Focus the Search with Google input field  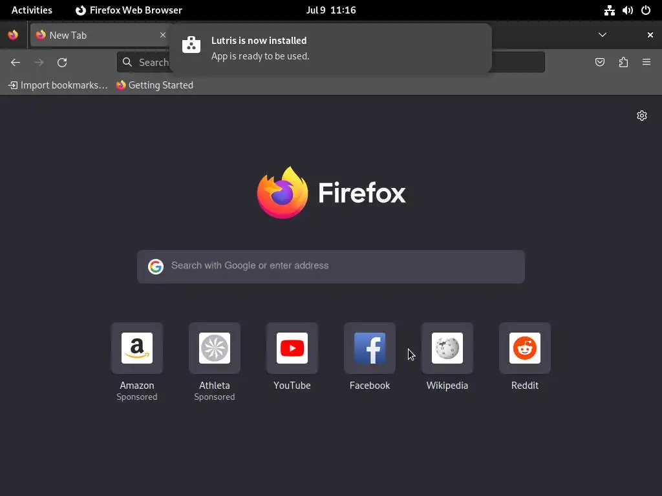331,267
